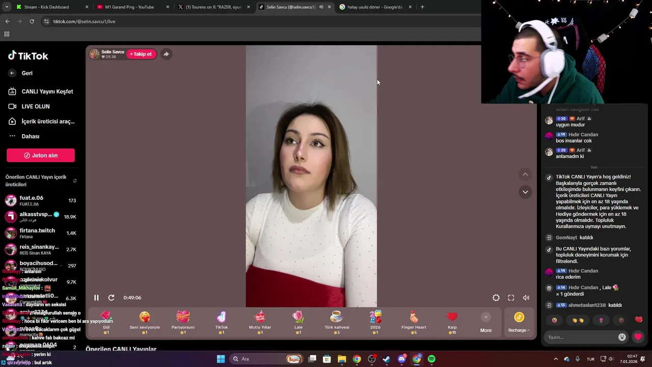This screenshot has height=367, width=652.
Task: Go to next live with down chevron
Action: pyautogui.click(x=525, y=192)
